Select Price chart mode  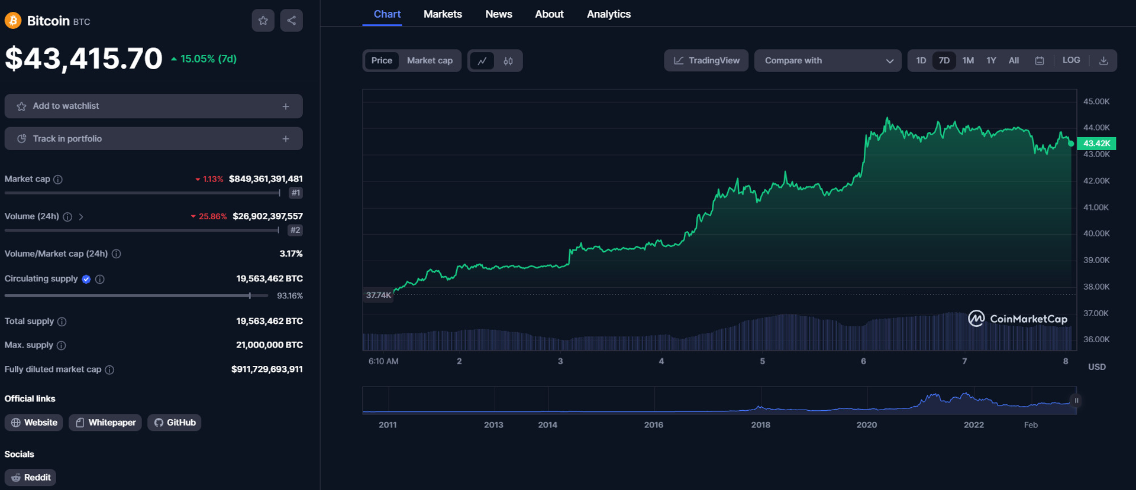click(x=382, y=60)
